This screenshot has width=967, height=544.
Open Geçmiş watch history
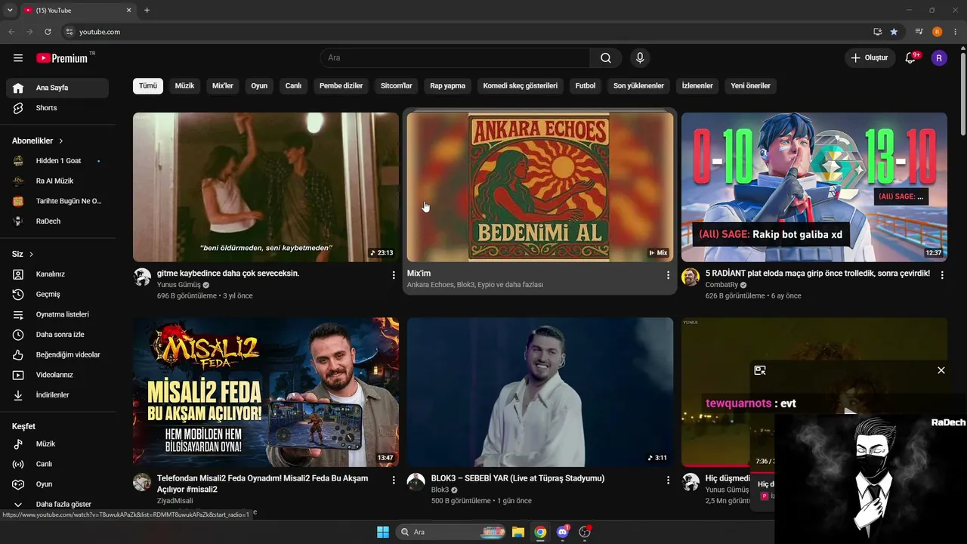pos(57,294)
